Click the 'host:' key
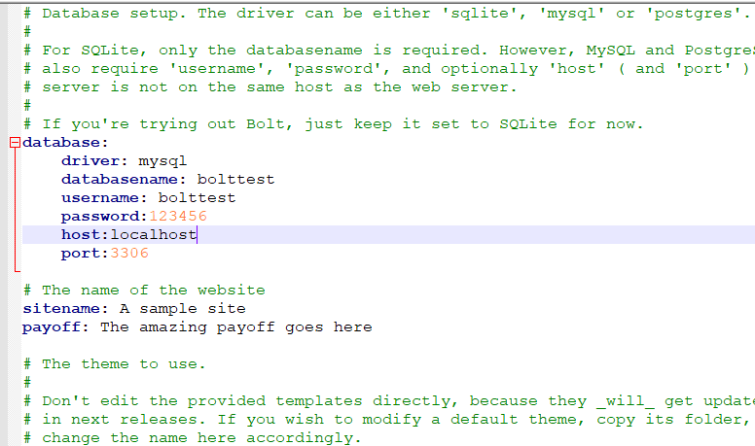Image resolution: width=755 pixels, height=446 pixels. tap(85, 235)
